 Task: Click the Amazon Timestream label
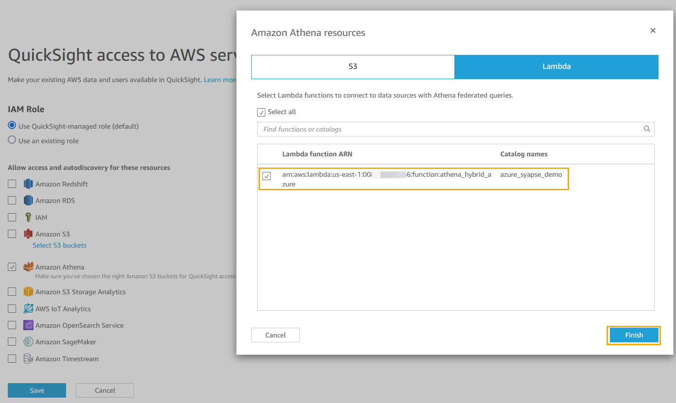(67, 359)
